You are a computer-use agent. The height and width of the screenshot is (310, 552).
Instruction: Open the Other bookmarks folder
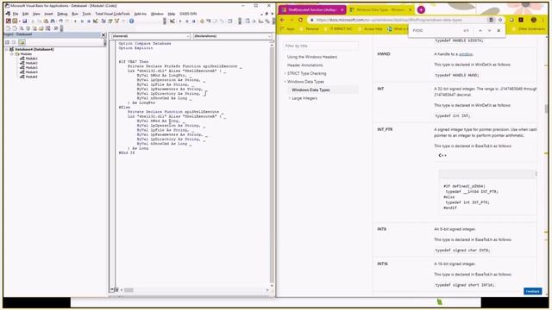[x=529, y=28]
